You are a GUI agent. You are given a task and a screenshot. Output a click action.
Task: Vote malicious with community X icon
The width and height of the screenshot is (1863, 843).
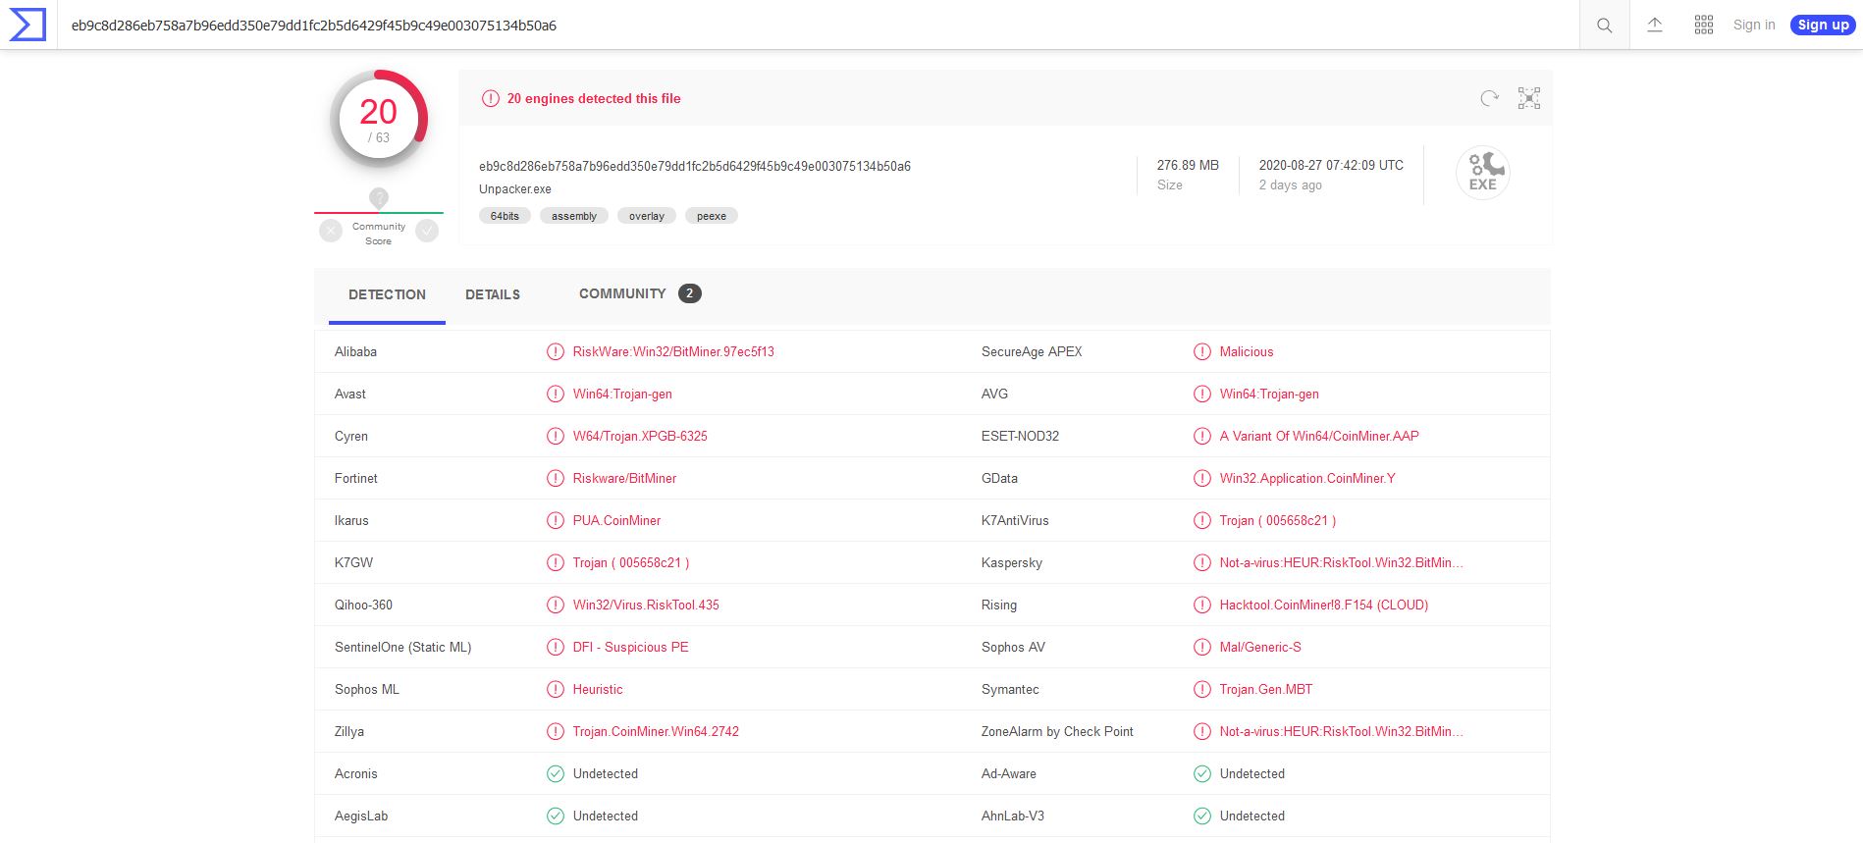[x=331, y=231]
